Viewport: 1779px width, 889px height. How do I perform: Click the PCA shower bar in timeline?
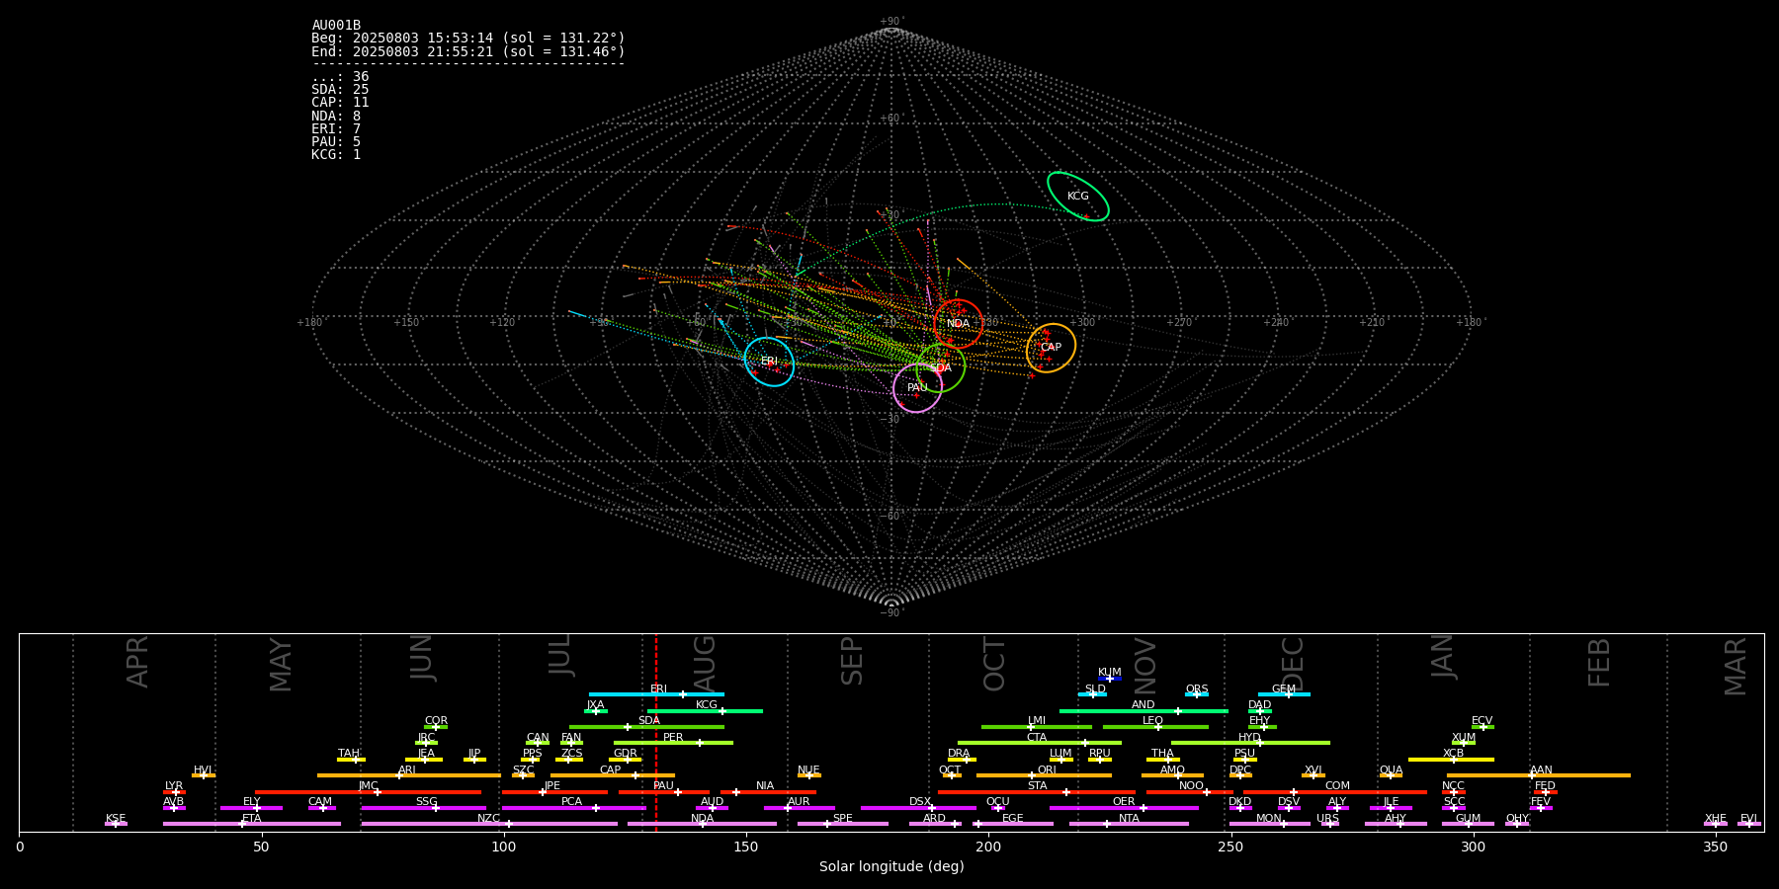(x=573, y=808)
